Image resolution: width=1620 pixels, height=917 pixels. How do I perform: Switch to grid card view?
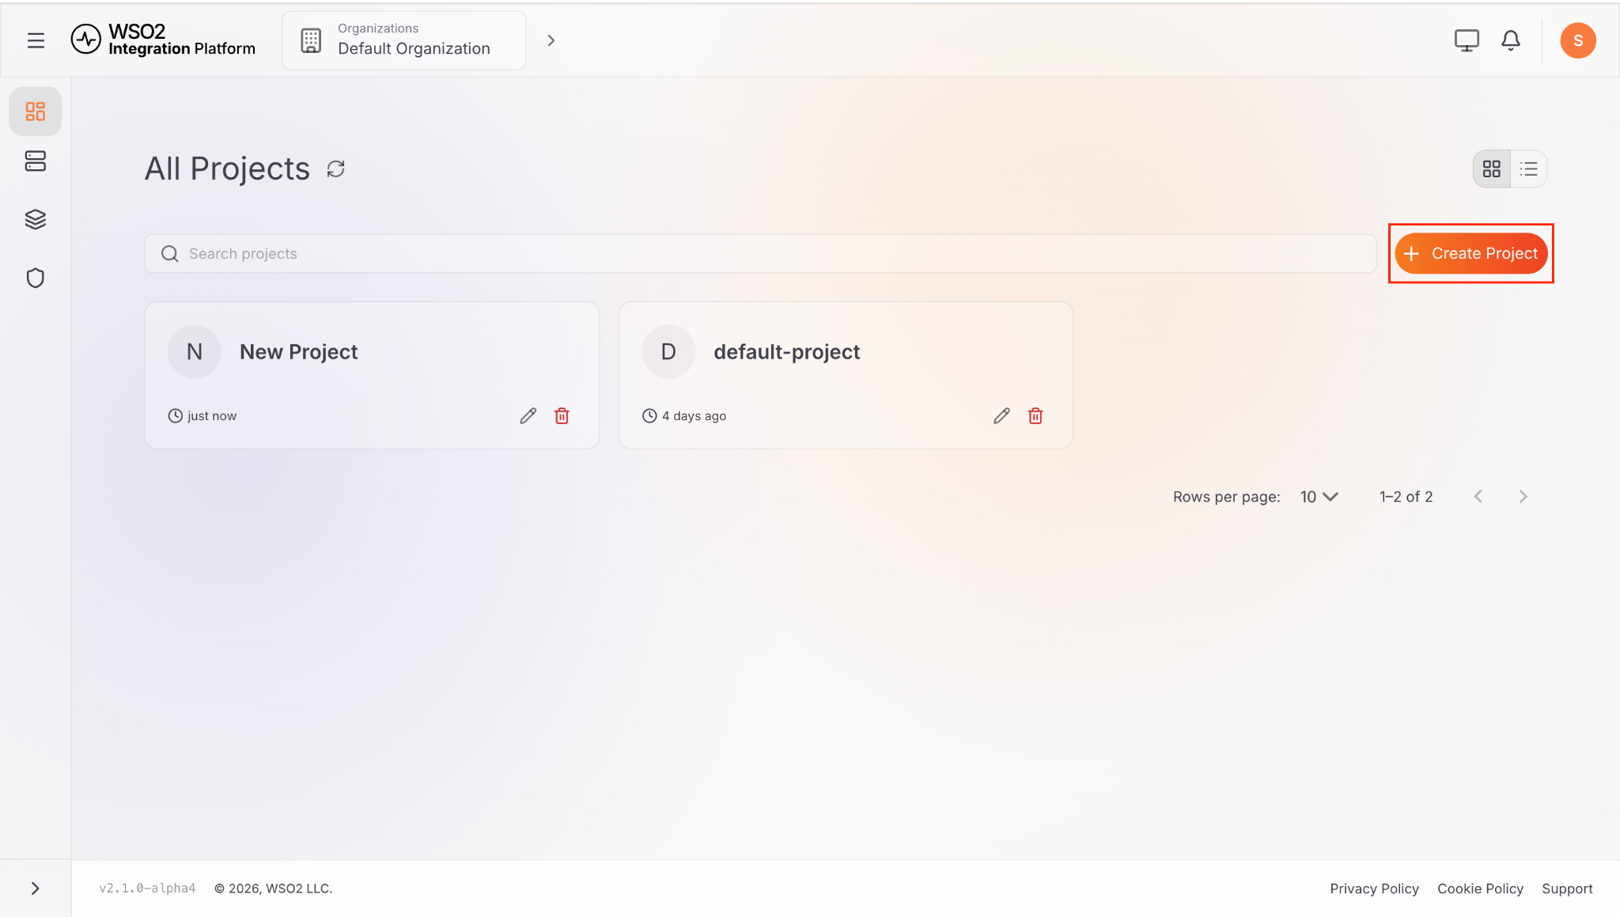(x=1492, y=169)
